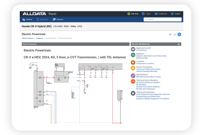Image resolution: width=203 pixels, height=135 pixels.
Task: Click the bookmark page icon button
Action: 175,35
